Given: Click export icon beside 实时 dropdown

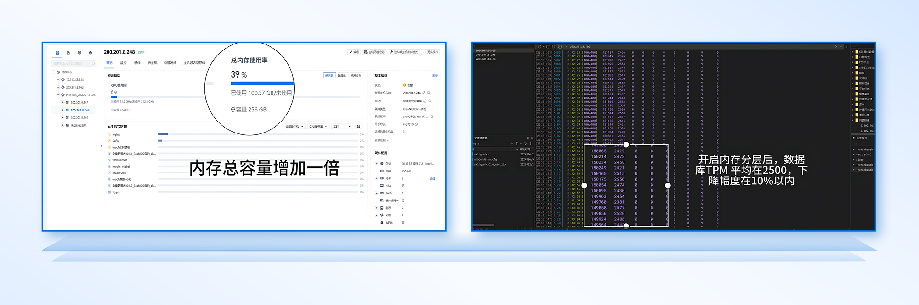Looking at the screenshot, I should click(x=359, y=127).
